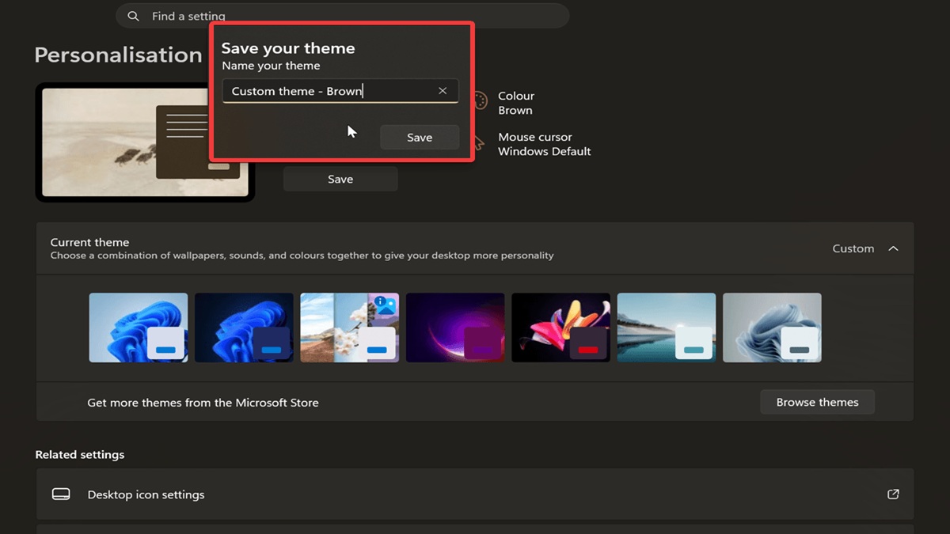Apply the dark blue Windows bloom theme
This screenshot has width=950, height=534.
[x=244, y=328]
